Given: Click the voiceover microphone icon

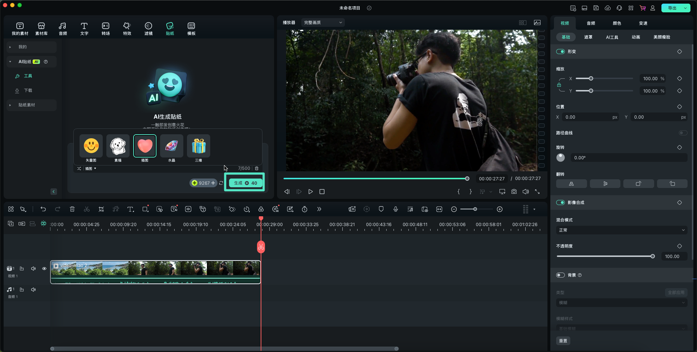Looking at the screenshot, I should point(396,209).
